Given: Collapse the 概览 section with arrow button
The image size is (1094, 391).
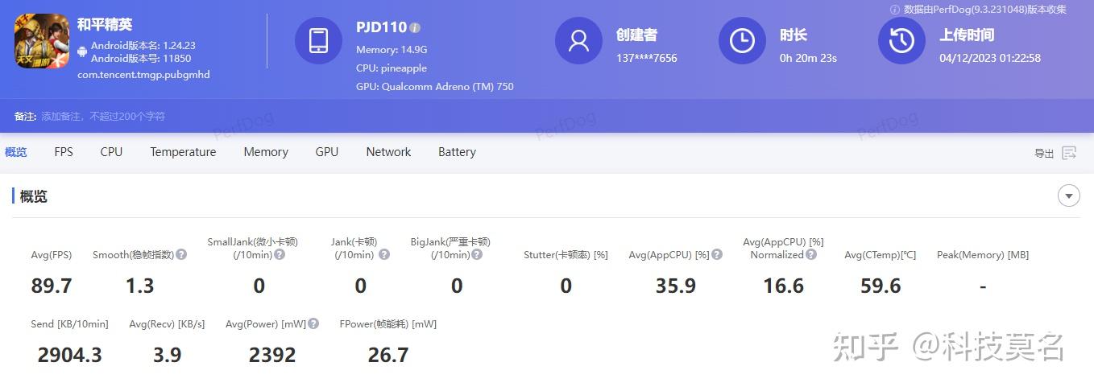Looking at the screenshot, I should 1069,195.
